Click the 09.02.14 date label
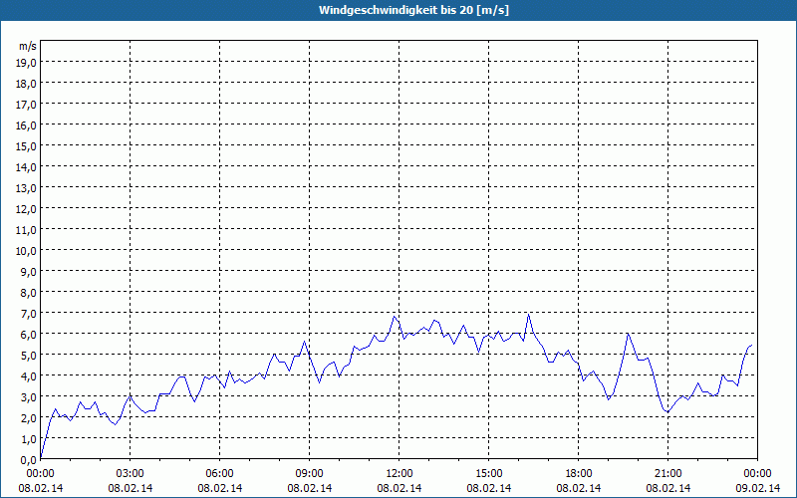Viewport: 797px width, 498px height. point(758,488)
